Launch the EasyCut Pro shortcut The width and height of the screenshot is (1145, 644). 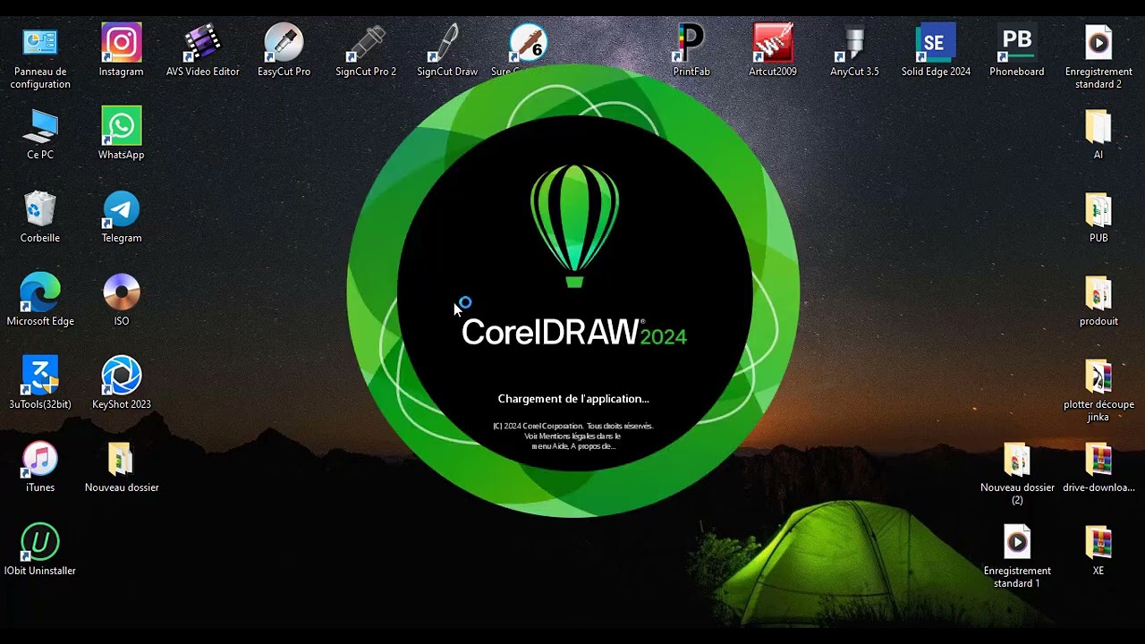click(284, 50)
